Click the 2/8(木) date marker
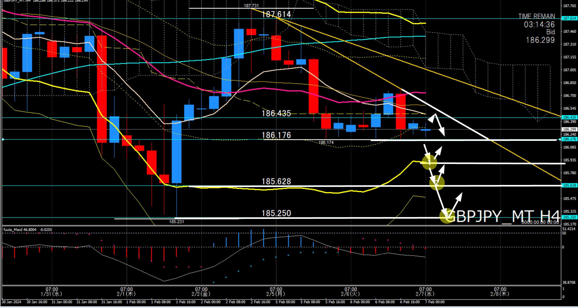Image resolution: width=578 pixels, height=308 pixels. pyautogui.click(x=500, y=294)
